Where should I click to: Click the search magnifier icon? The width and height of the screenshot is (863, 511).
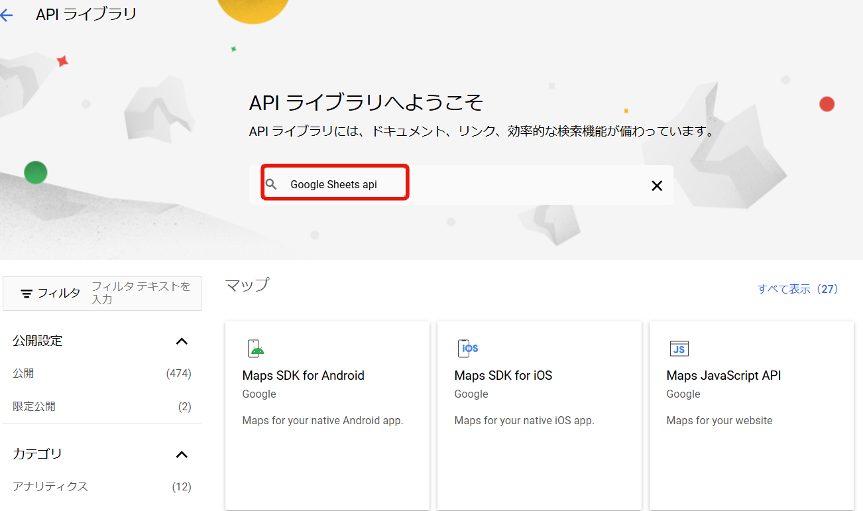pos(271,184)
